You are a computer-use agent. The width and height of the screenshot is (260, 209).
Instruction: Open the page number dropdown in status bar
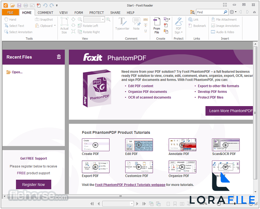tap(132, 203)
